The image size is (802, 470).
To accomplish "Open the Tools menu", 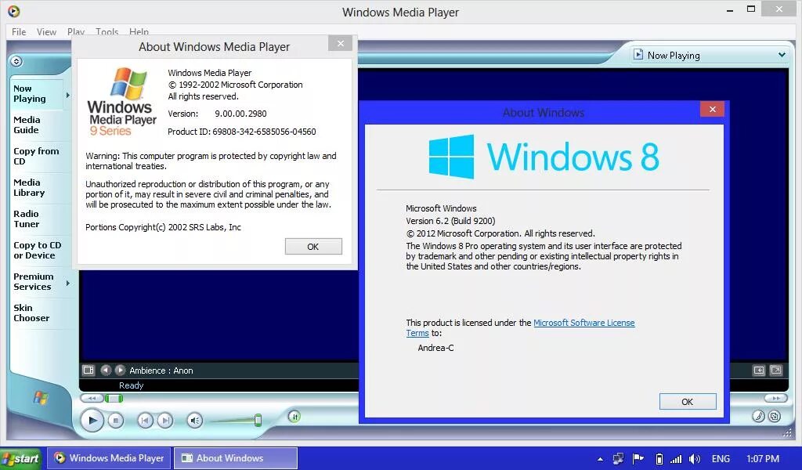I will [107, 31].
